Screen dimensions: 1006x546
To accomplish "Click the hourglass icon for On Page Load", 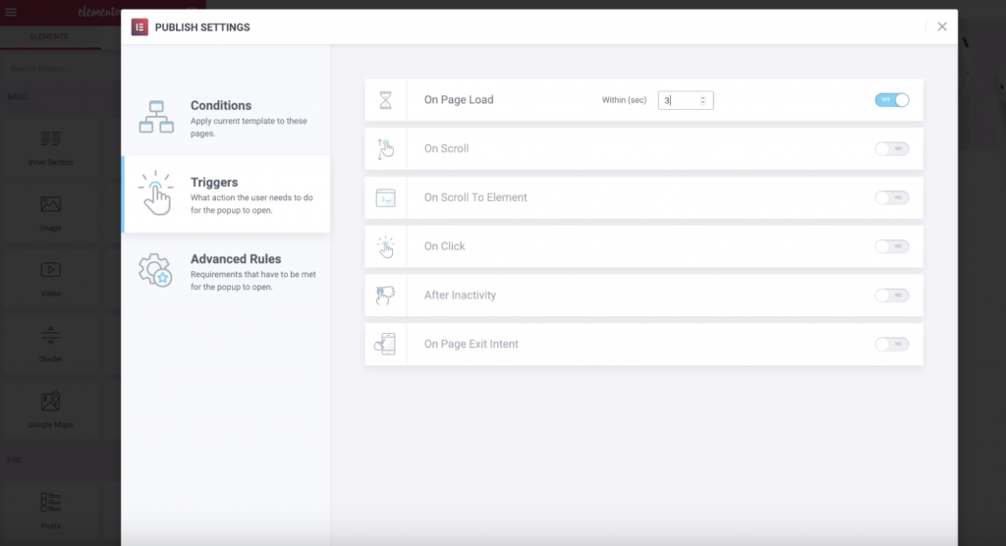I will click(x=385, y=100).
